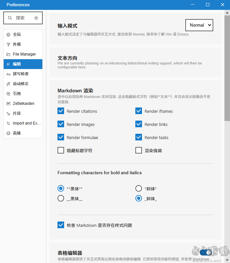230x263 pixels.
Task: Click the chip icon beside 高级
Action: 8,133
